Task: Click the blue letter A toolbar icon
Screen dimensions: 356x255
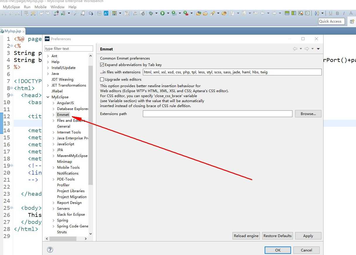Action: point(106,13)
